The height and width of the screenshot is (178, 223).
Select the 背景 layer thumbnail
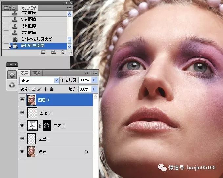32,151
